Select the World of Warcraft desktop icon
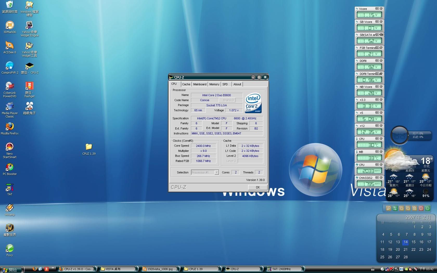Screen dimensions: 437x273 pos(10,230)
